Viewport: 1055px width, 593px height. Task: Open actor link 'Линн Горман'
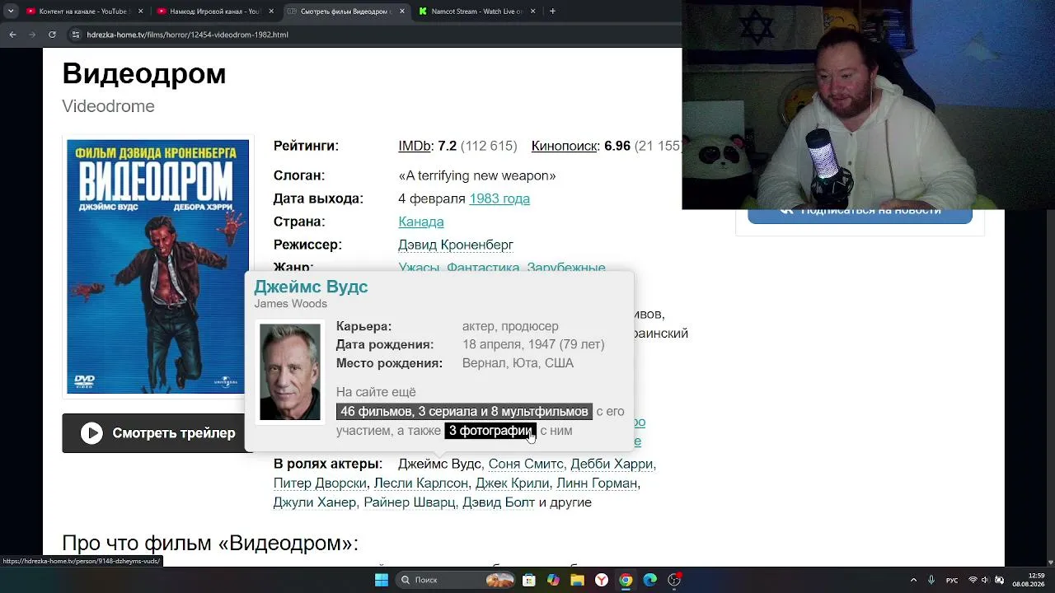(597, 483)
